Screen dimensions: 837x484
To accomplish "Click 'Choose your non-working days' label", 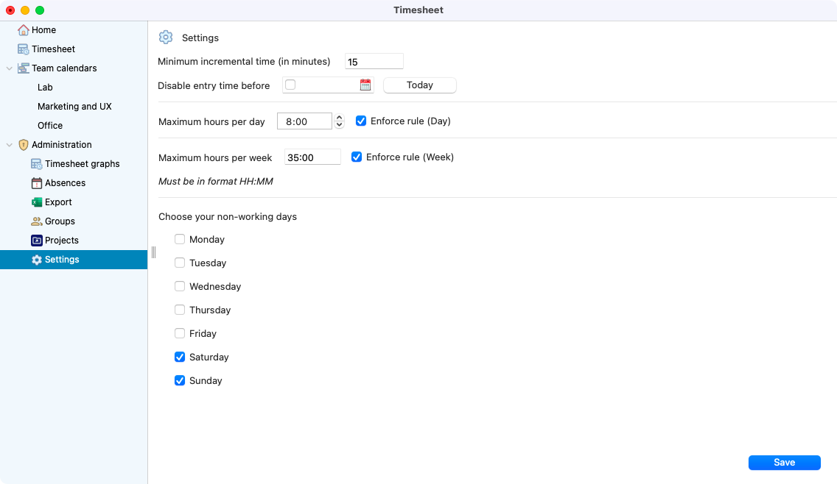I will coord(228,216).
